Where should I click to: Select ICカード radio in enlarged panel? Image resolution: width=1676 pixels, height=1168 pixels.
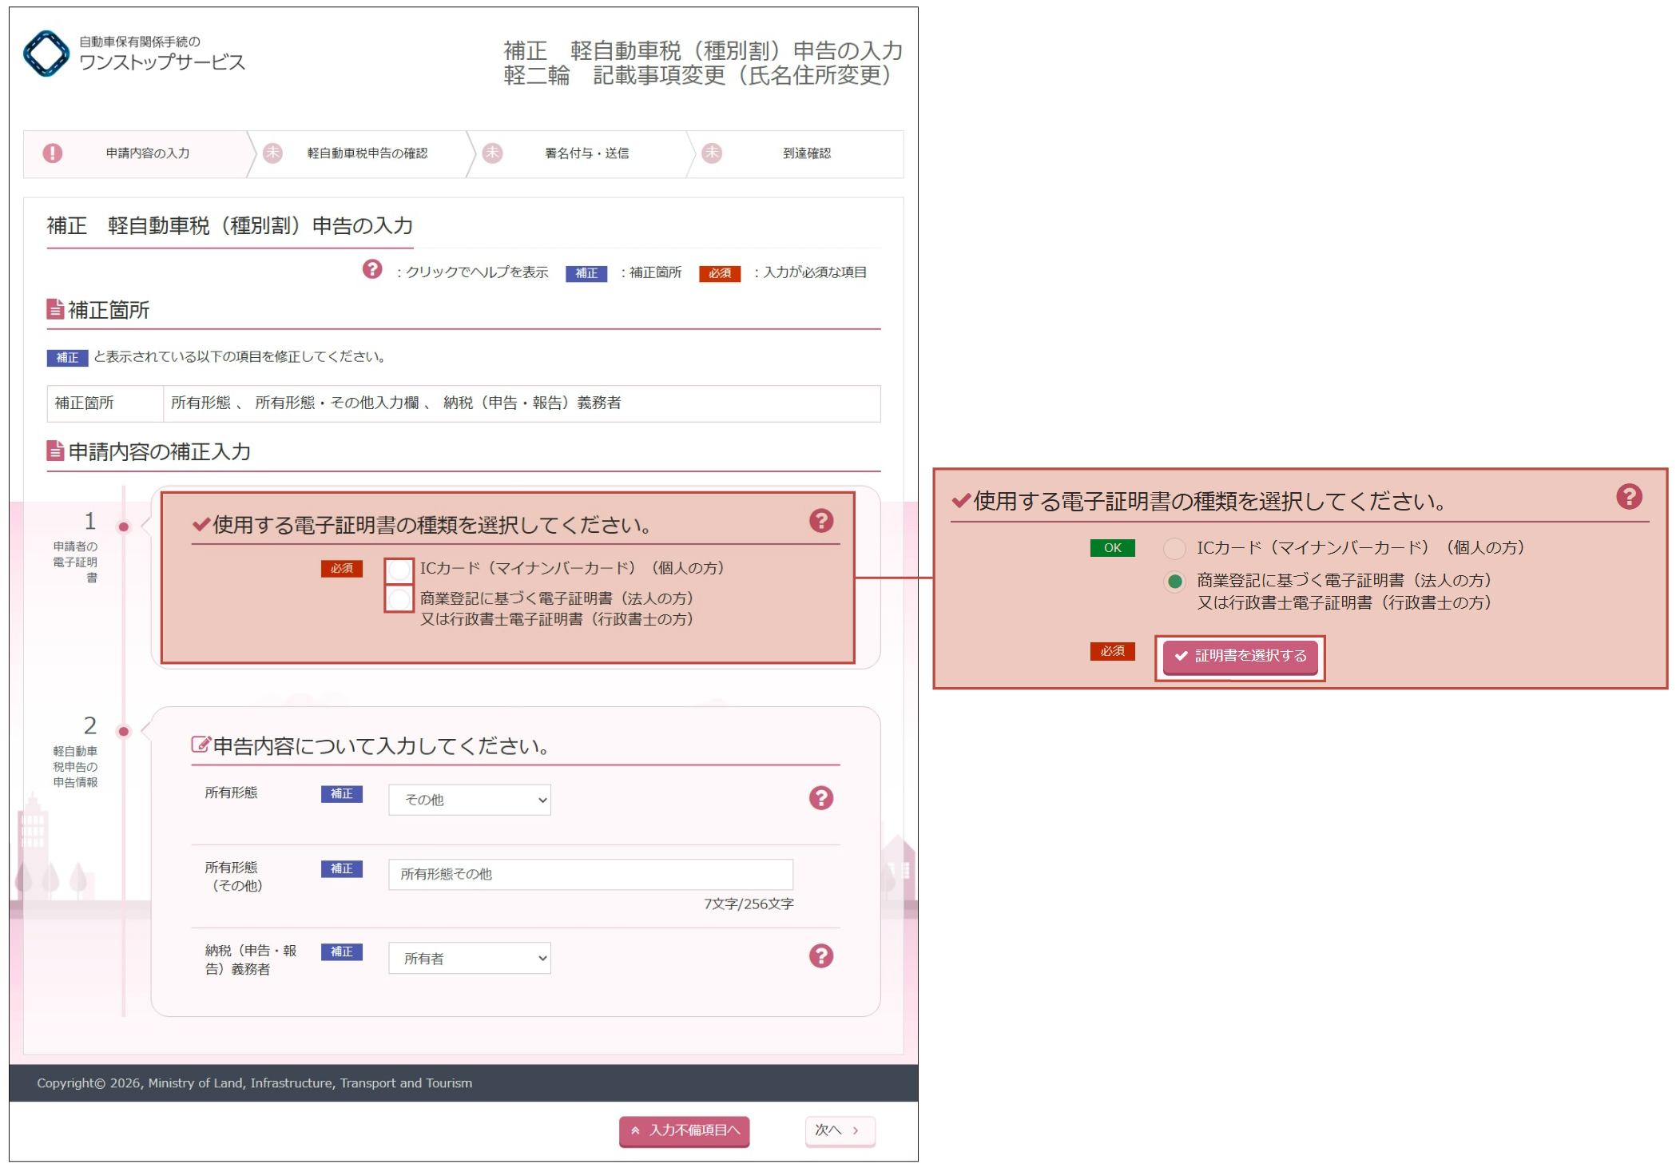[x=1174, y=549]
